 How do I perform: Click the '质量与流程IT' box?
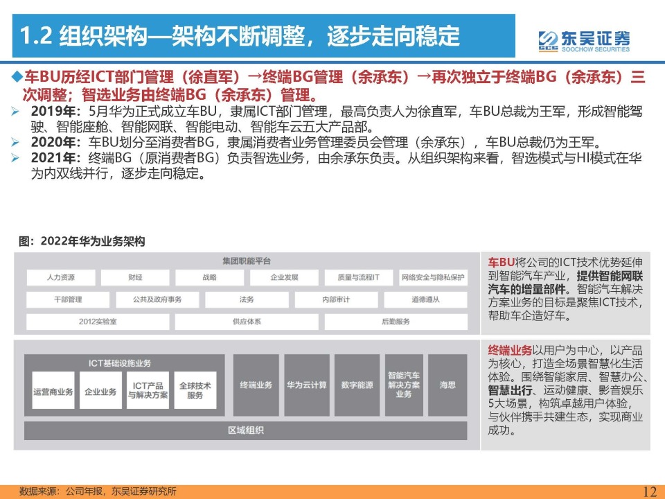coord(359,277)
